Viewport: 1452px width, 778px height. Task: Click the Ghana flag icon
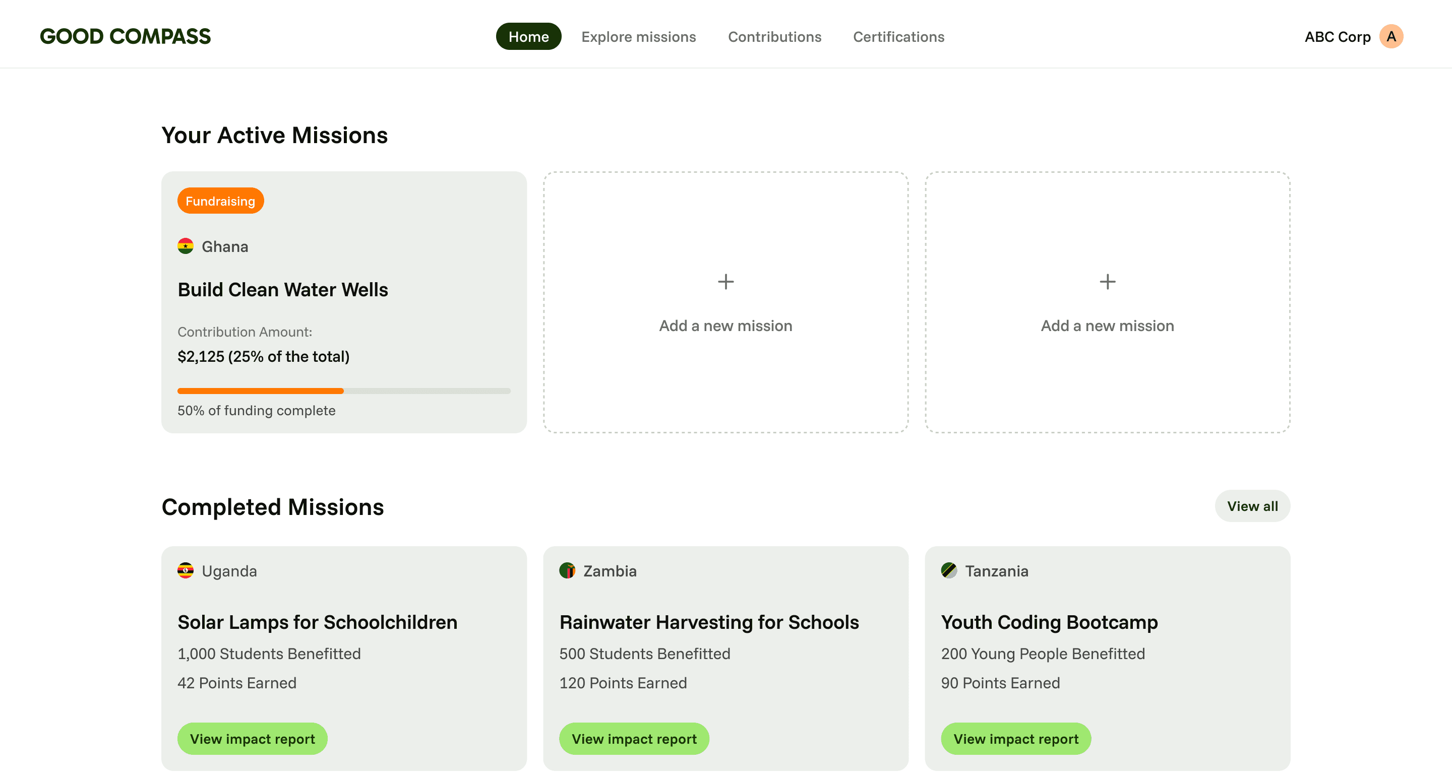[186, 246]
